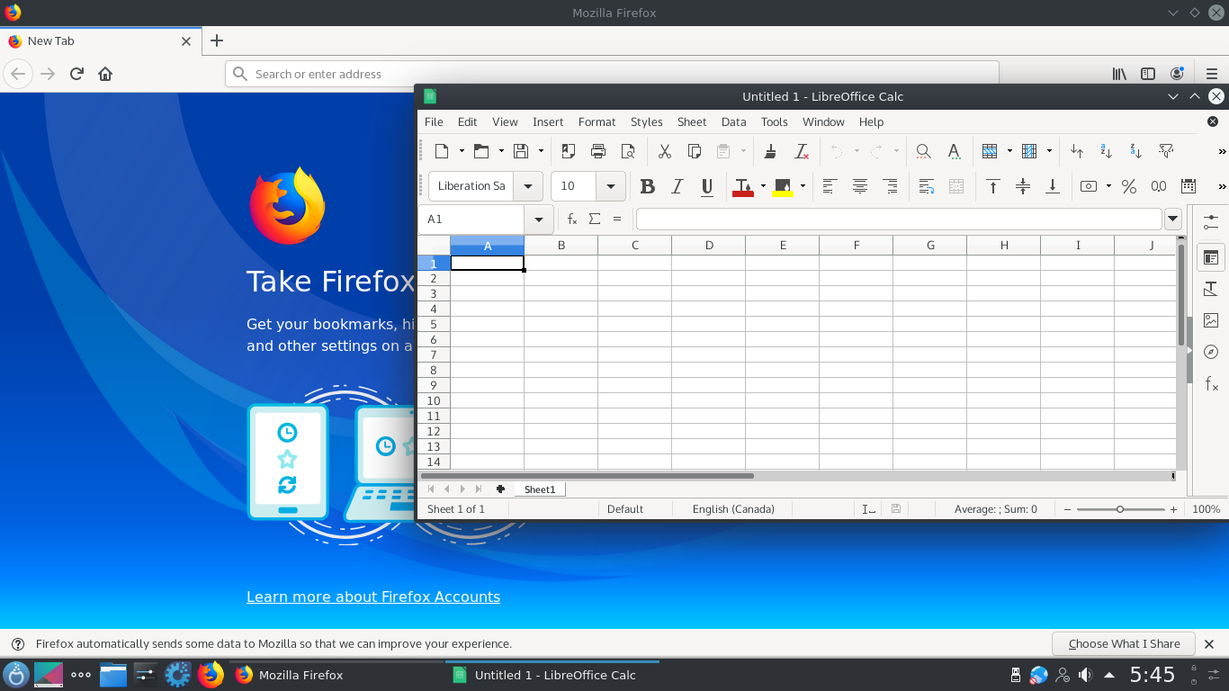Open the File menu in Calc
1229x691 pixels.
(x=434, y=121)
